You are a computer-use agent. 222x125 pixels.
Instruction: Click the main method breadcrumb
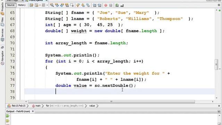pos(36,106)
